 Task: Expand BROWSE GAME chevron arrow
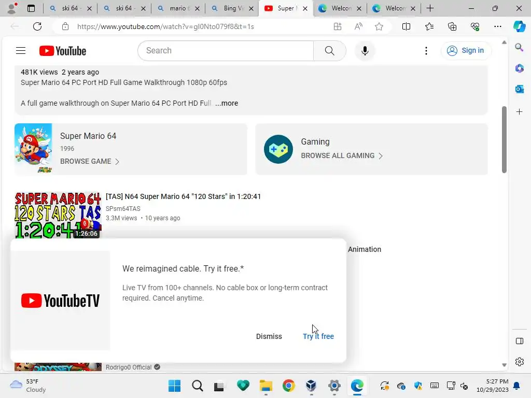(117, 162)
